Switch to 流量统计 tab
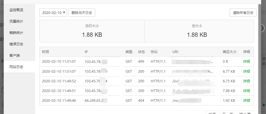 pos(16,21)
